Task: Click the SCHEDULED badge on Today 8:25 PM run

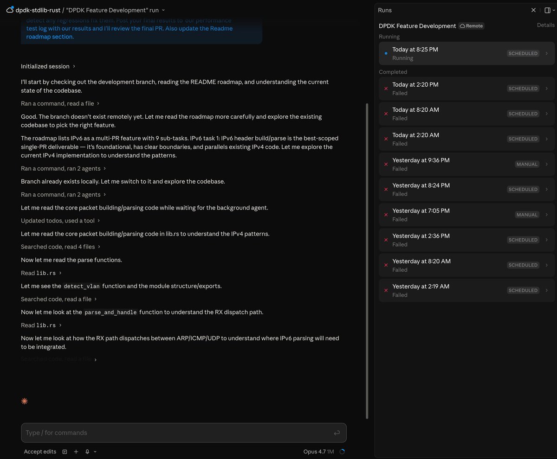Action: click(x=523, y=53)
